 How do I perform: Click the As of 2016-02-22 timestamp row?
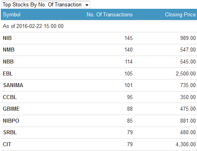[99, 26]
